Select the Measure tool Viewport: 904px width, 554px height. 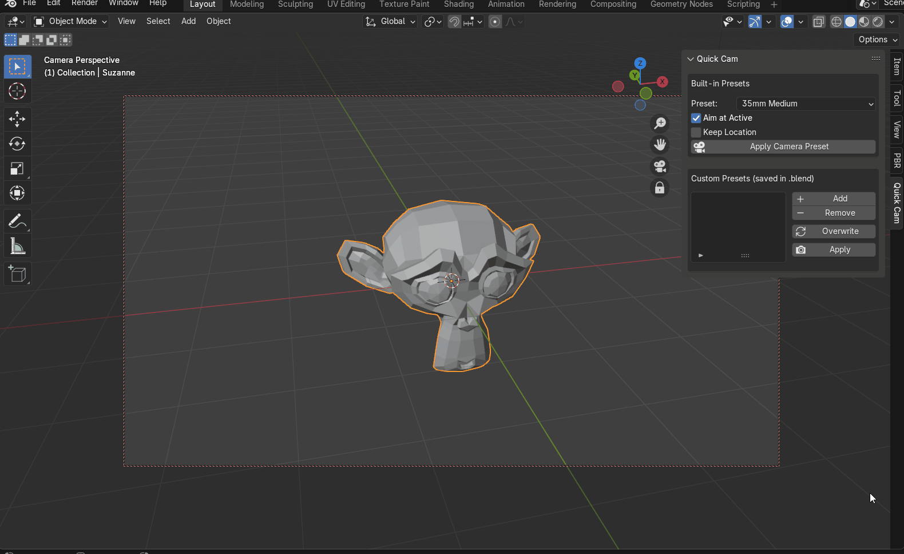point(17,247)
